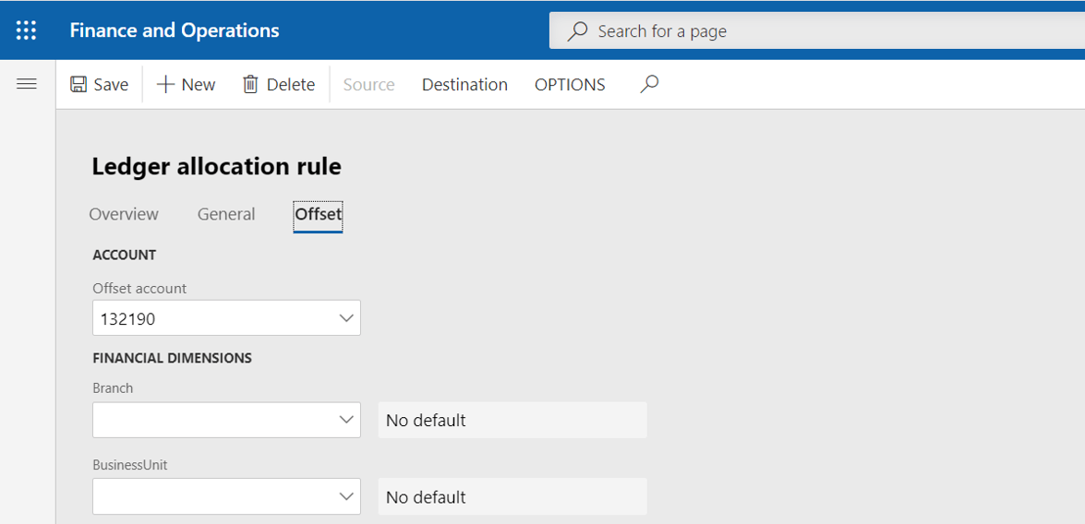Click the No default box beside Branch

pyautogui.click(x=512, y=420)
